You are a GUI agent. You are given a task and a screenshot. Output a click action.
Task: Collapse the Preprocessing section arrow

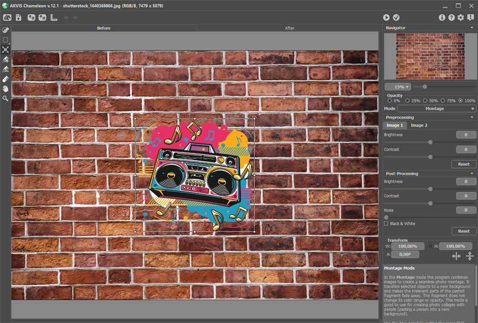click(x=472, y=117)
